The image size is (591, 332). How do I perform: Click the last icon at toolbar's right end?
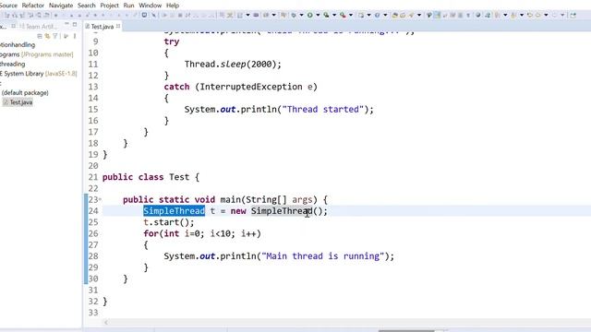573,15
